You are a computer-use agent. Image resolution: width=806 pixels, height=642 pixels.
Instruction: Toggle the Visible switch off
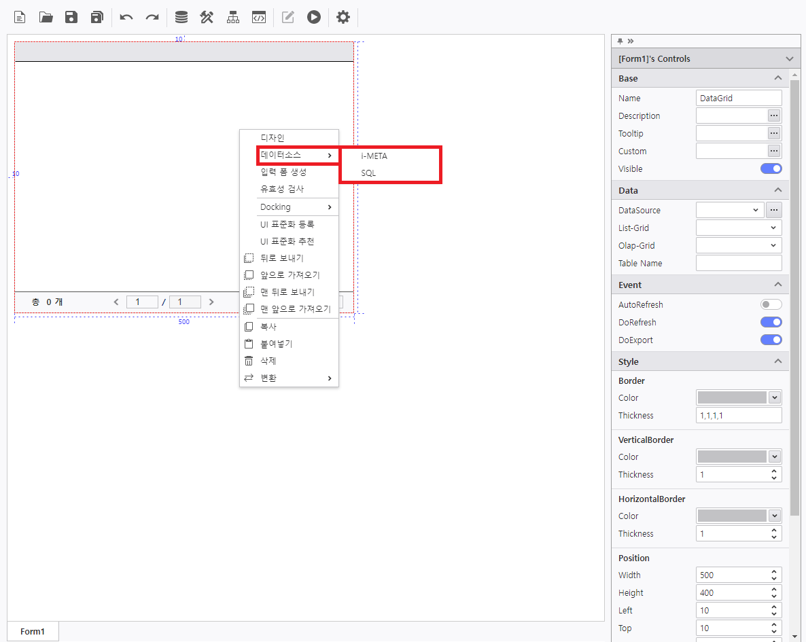[771, 168]
